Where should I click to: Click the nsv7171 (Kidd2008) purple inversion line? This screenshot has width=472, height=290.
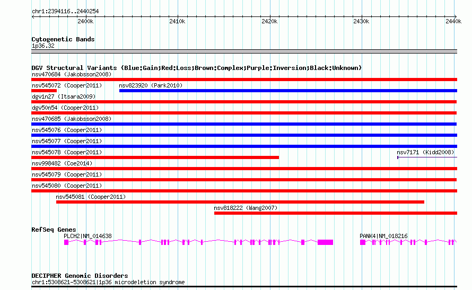427,157
